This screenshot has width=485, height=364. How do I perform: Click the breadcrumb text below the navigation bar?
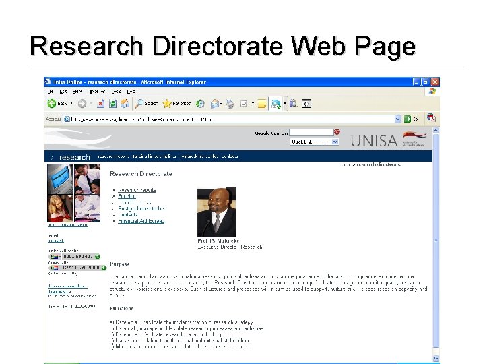tap(371, 164)
